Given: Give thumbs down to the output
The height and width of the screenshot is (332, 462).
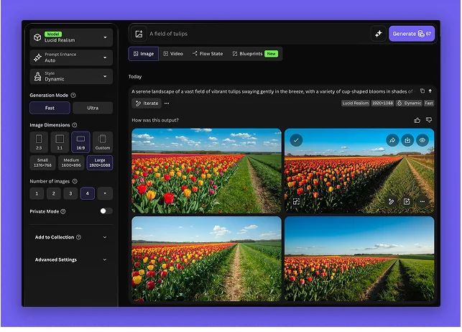Looking at the screenshot, I should (x=429, y=120).
